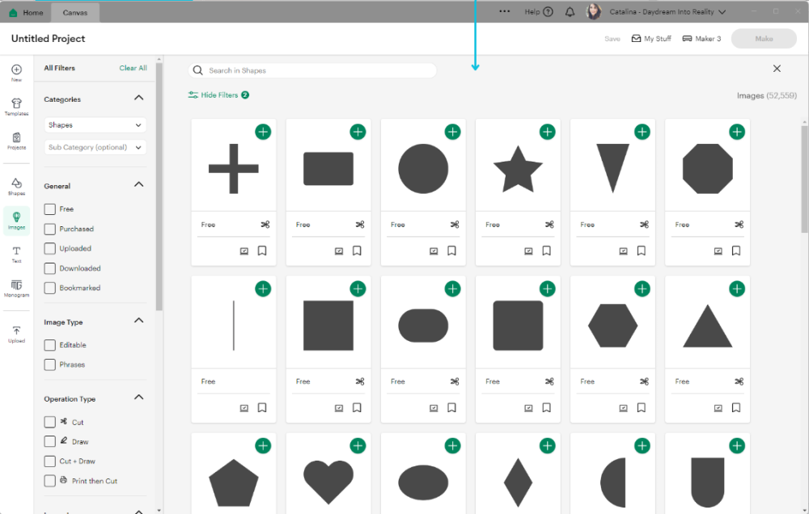Image resolution: width=809 pixels, height=514 pixels.
Task: Click the image grid vertical scrollbar
Action: [804, 179]
